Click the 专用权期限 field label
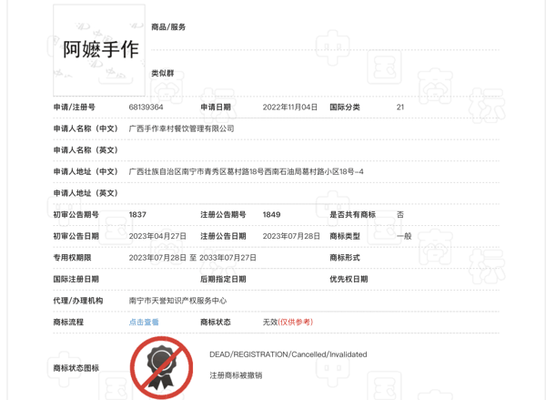546x400 pixels. point(72,258)
